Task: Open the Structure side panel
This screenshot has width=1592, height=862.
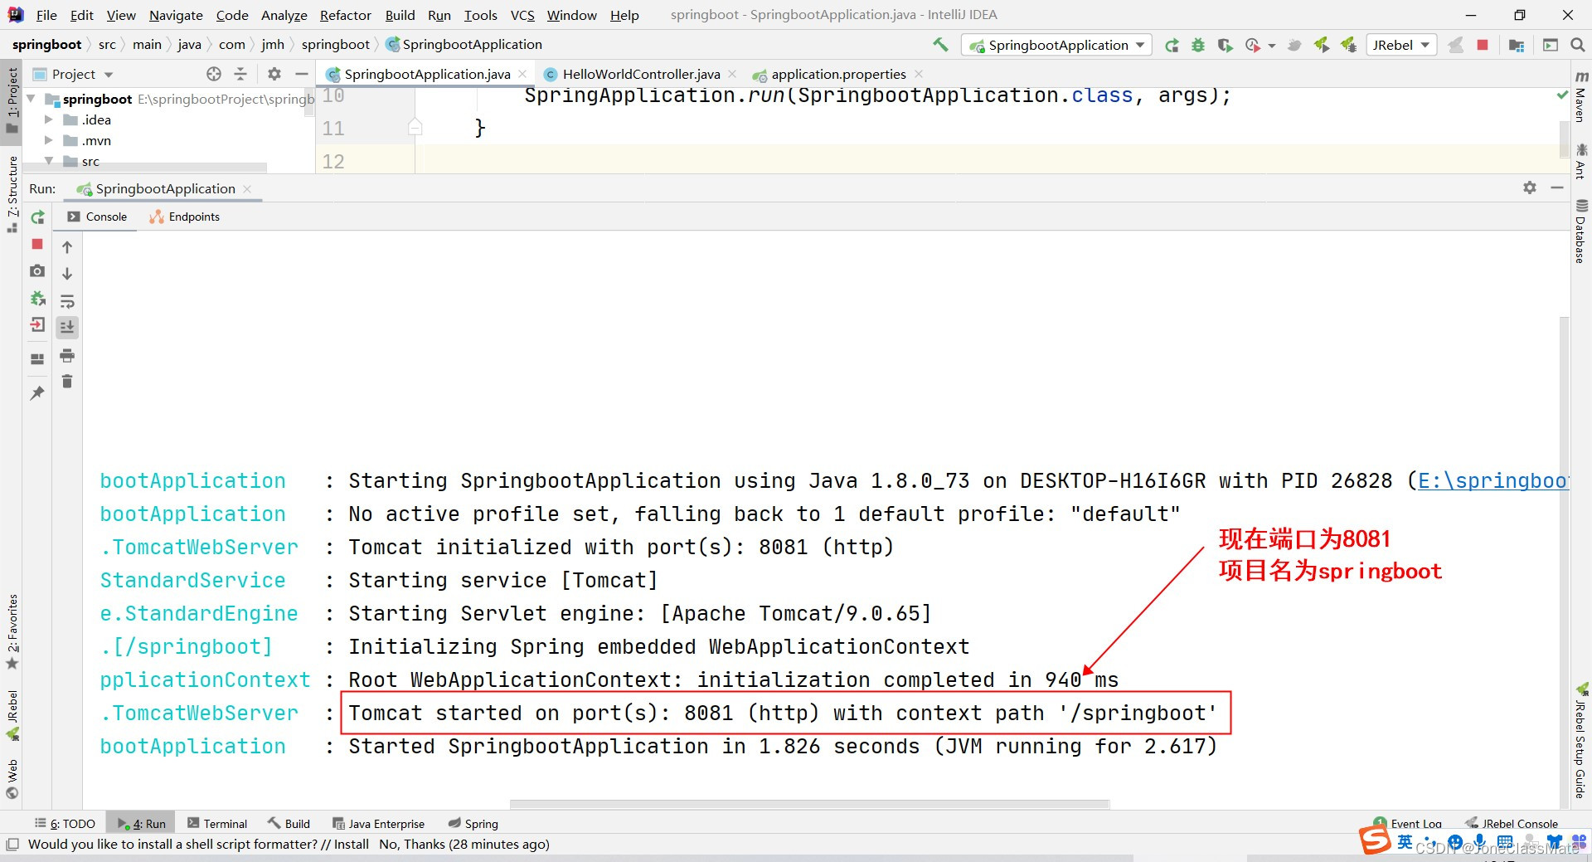Action: click(12, 193)
